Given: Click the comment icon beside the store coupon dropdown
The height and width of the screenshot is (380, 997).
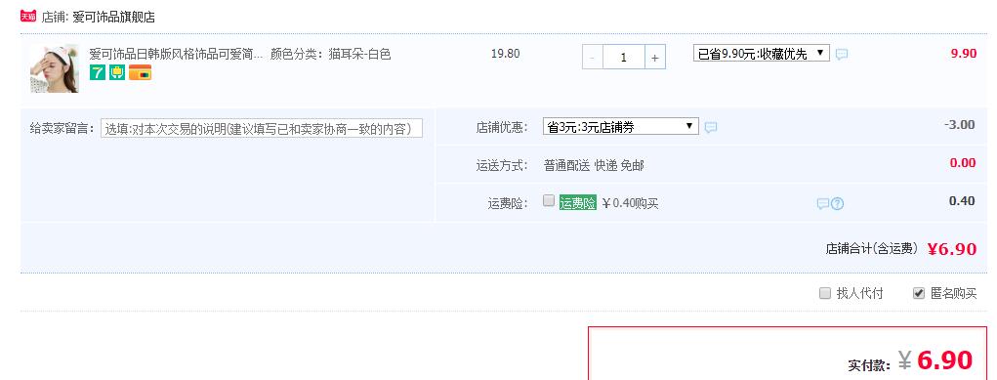Looking at the screenshot, I should click(711, 127).
